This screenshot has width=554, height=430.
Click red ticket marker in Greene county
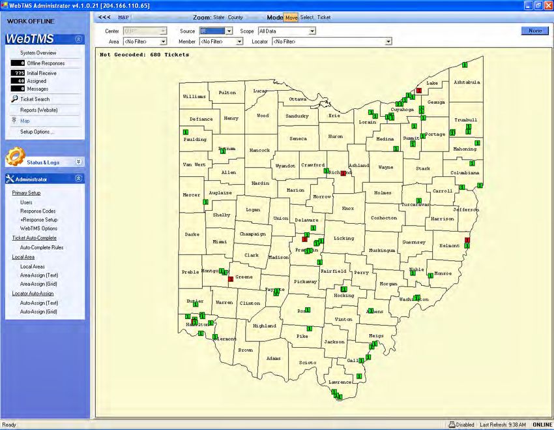click(x=231, y=279)
